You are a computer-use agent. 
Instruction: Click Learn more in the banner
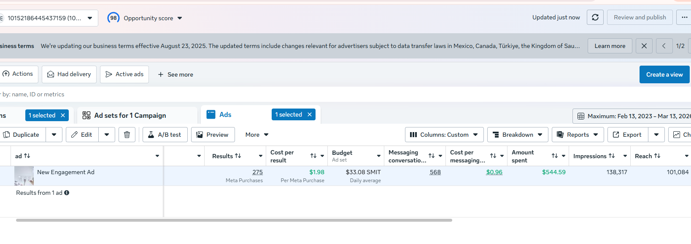click(610, 46)
